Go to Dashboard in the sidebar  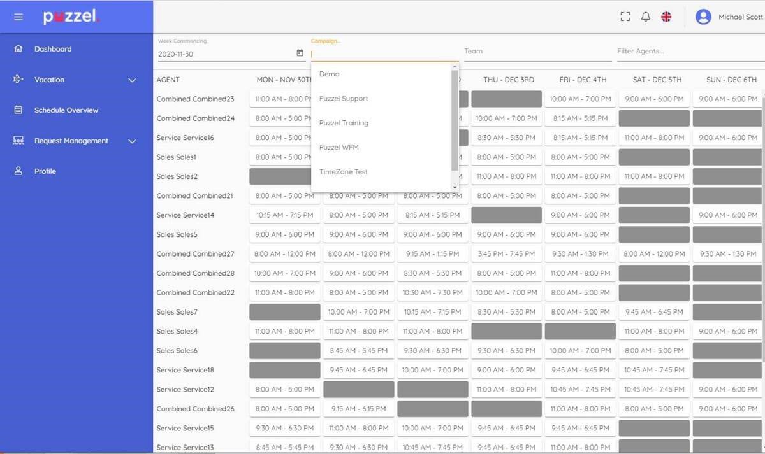coord(53,49)
